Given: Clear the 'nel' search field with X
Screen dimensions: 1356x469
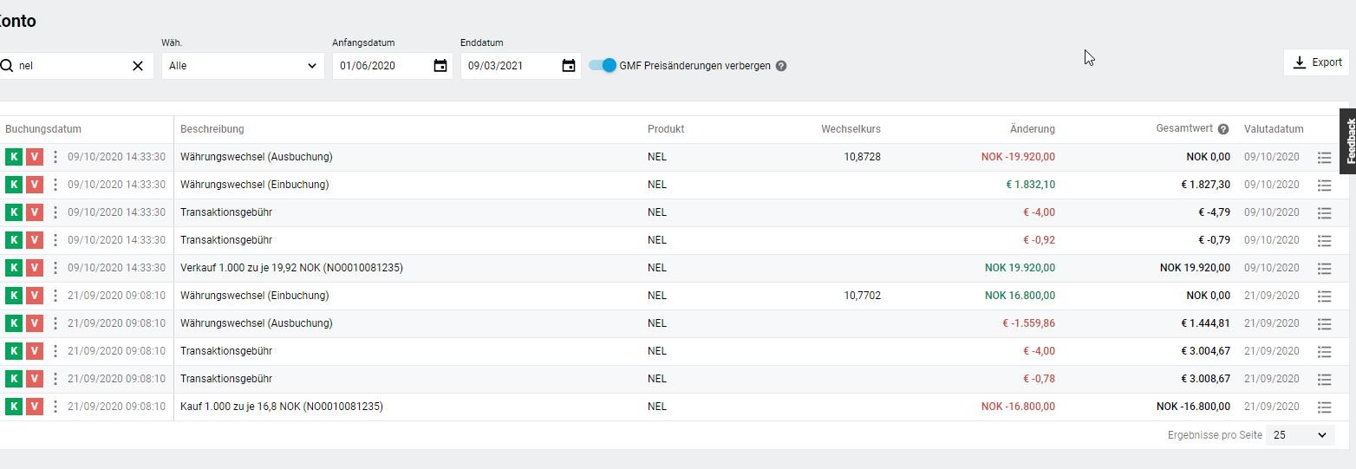Looking at the screenshot, I should [x=138, y=66].
